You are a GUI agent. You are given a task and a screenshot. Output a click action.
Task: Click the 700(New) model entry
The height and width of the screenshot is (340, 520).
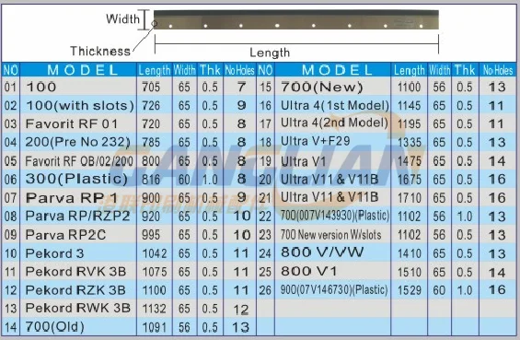coord(322,87)
